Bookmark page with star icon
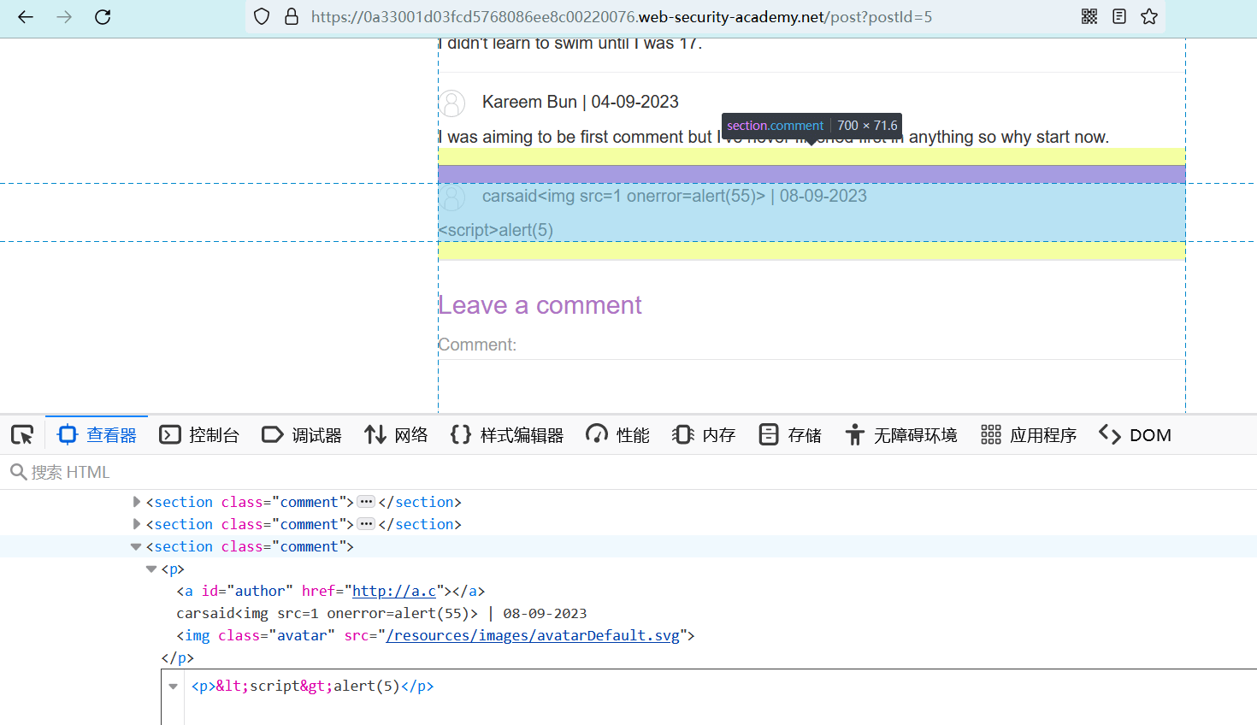The image size is (1257, 725). (x=1149, y=17)
